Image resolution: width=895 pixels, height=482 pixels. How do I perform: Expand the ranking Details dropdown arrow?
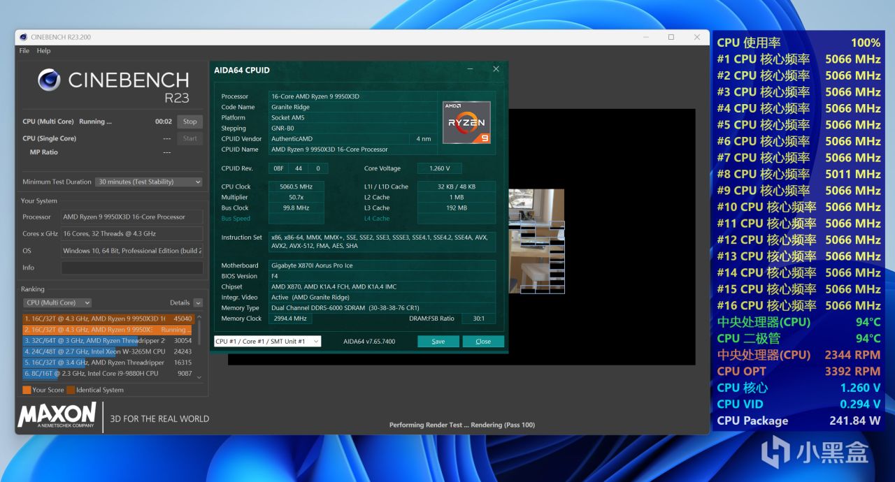198,302
